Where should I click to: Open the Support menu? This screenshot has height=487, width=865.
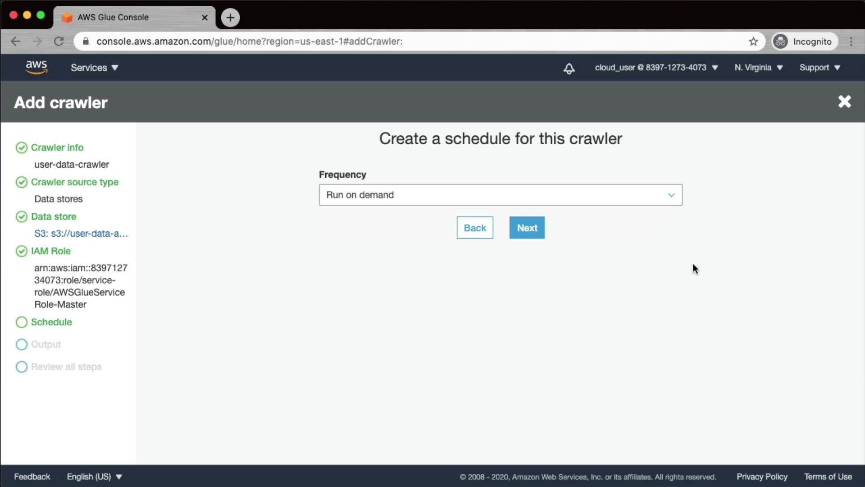(819, 68)
